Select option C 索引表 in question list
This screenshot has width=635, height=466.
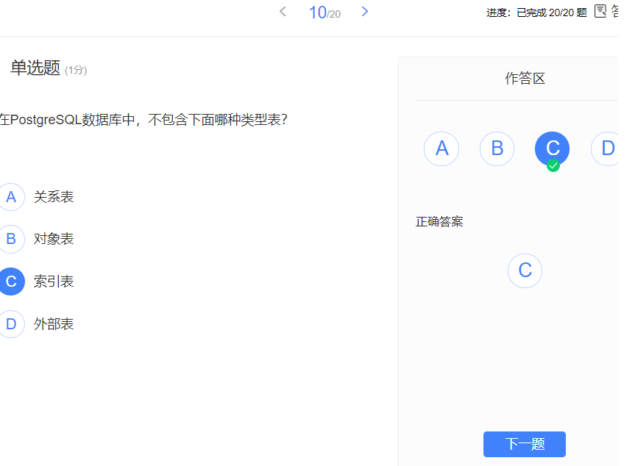[x=11, y=282]
